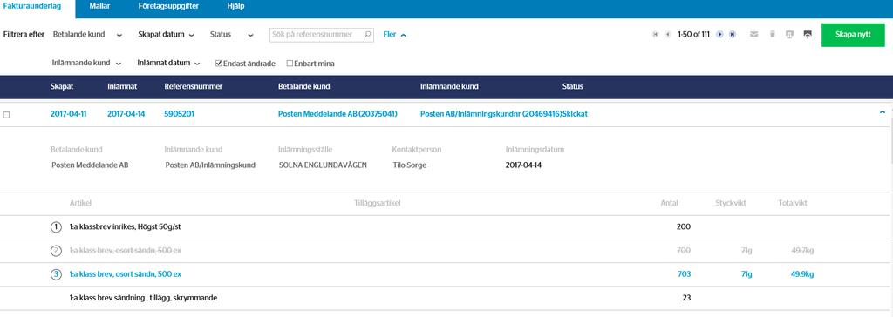The height and width of the screenshot is (317, 893).
Task: Click '1:a klass brev sändning, tillägg, skrymmande'
Action: point(143,298)
